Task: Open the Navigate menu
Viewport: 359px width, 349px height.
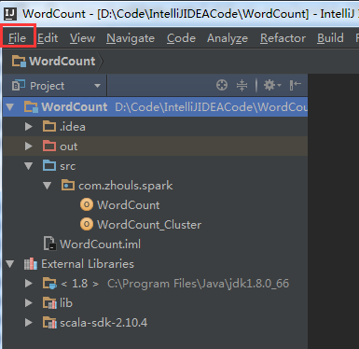Action: 131,38
